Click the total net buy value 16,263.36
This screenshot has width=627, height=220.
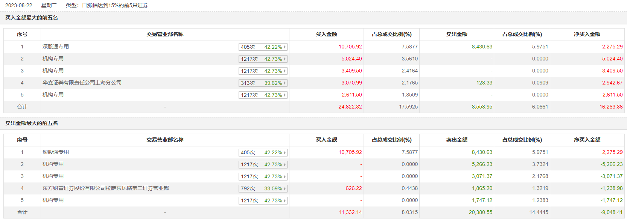tap(611, 107)
